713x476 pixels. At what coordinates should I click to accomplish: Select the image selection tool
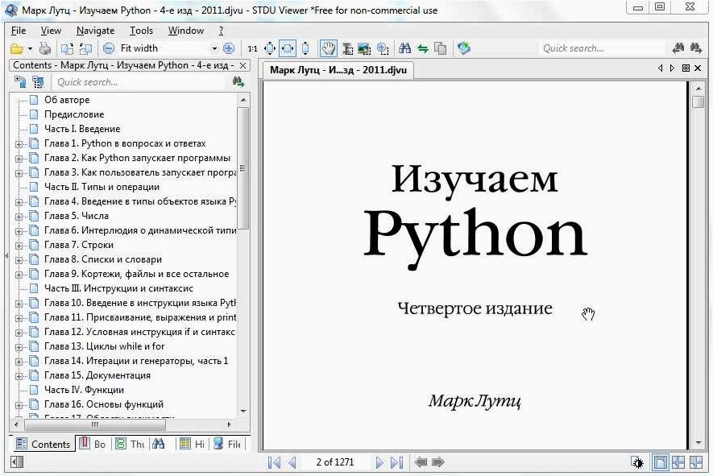tap(364, 48)
